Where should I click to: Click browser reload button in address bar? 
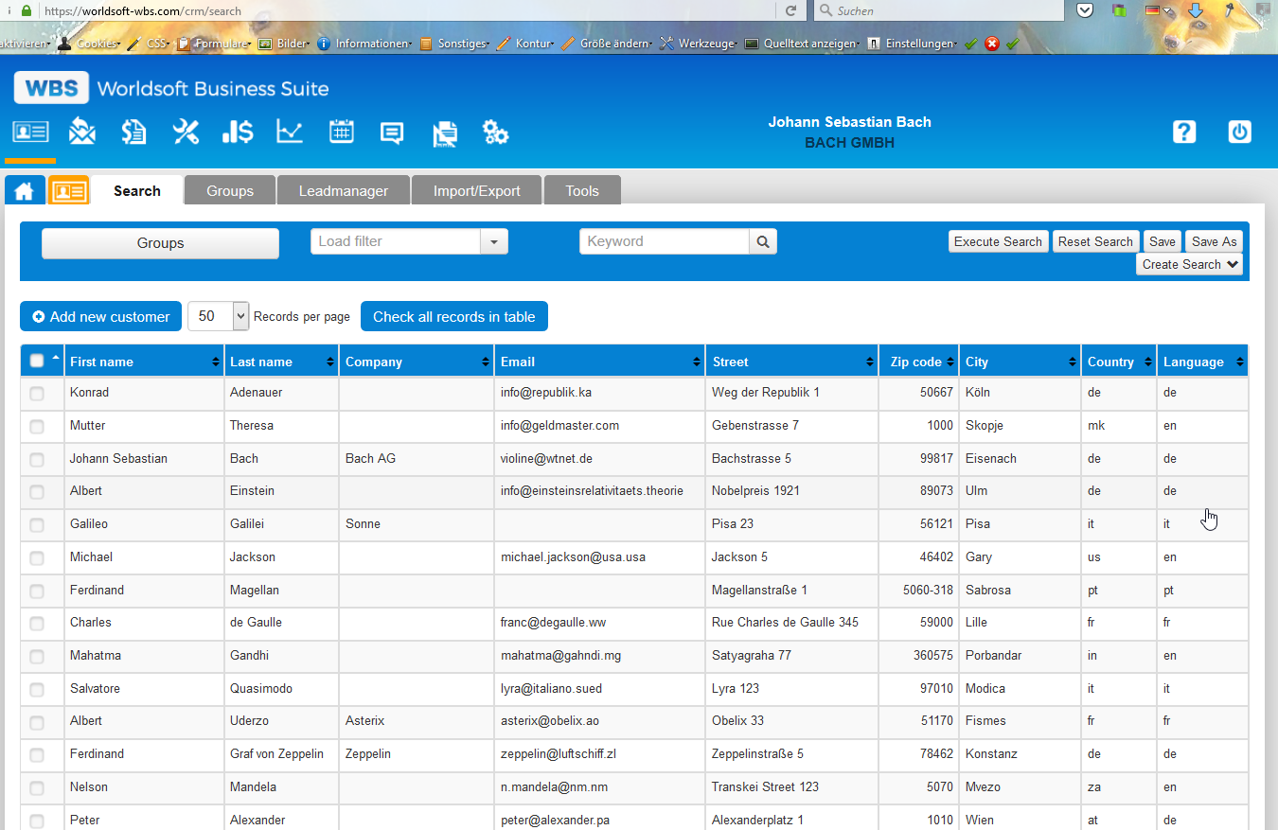click(790, 10)
